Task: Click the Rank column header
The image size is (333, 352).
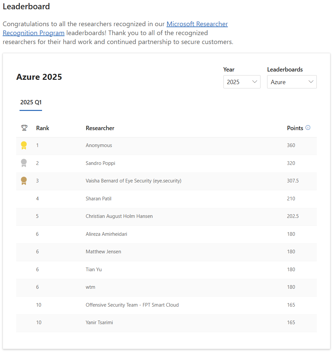Action: pyautogui.click(x=43, y=128)
